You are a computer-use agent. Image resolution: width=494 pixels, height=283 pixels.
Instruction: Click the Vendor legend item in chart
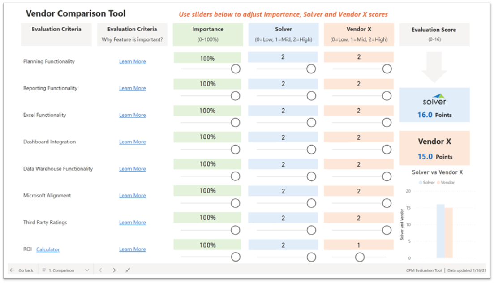[x=447, y=183]
